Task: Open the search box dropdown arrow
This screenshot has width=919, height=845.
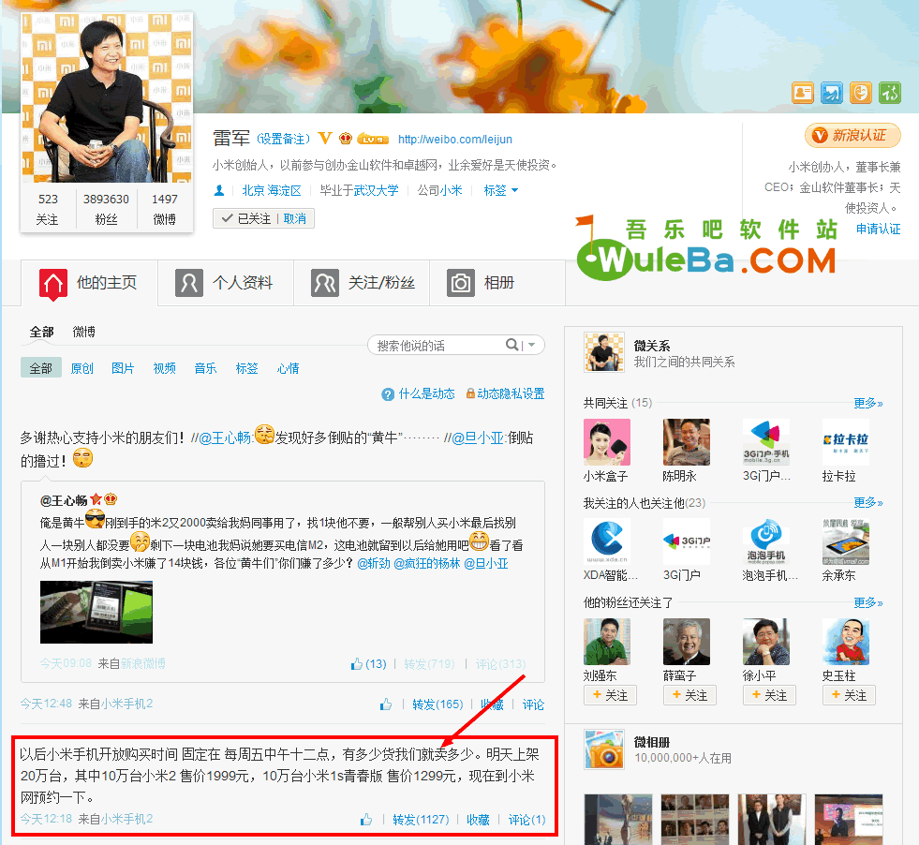Action: tap(531, 345)
